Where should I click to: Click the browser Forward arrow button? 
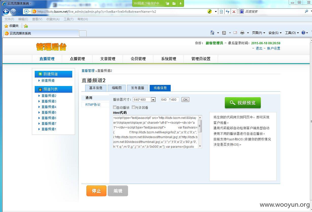coord(13,11)
